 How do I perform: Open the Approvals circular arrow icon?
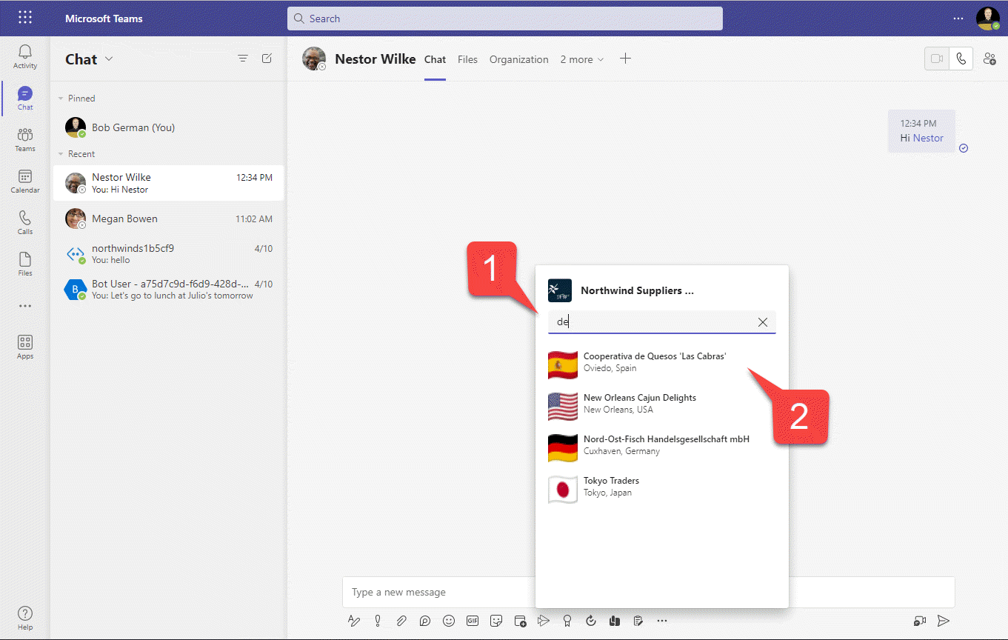[x=591, y=621]
